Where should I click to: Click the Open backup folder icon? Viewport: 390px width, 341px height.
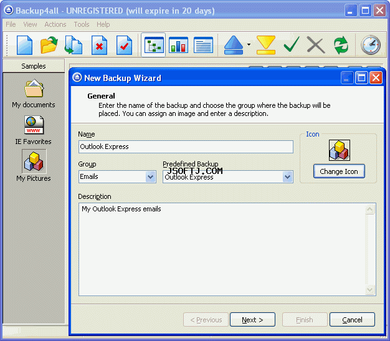[49, 45]
